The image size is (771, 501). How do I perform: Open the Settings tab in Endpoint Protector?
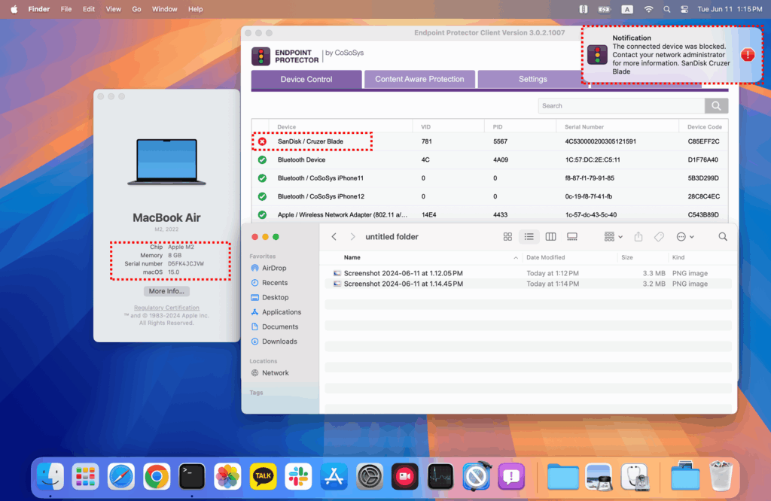point(532,79)
